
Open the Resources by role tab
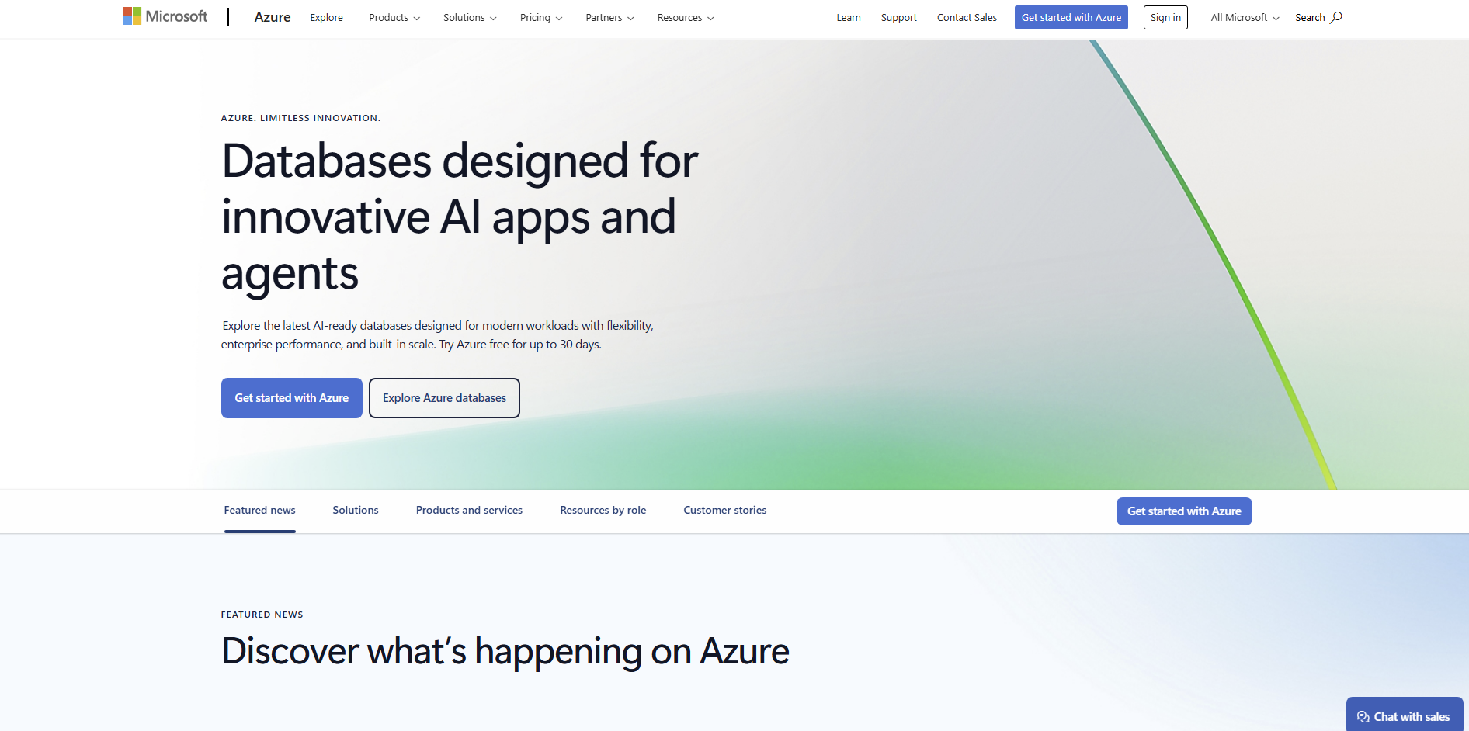tap(603, 510)
